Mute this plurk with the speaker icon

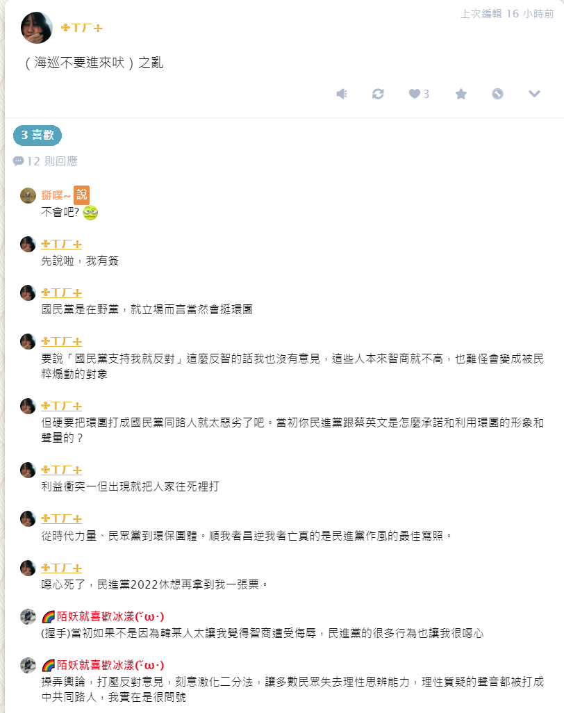click(342, 94)
